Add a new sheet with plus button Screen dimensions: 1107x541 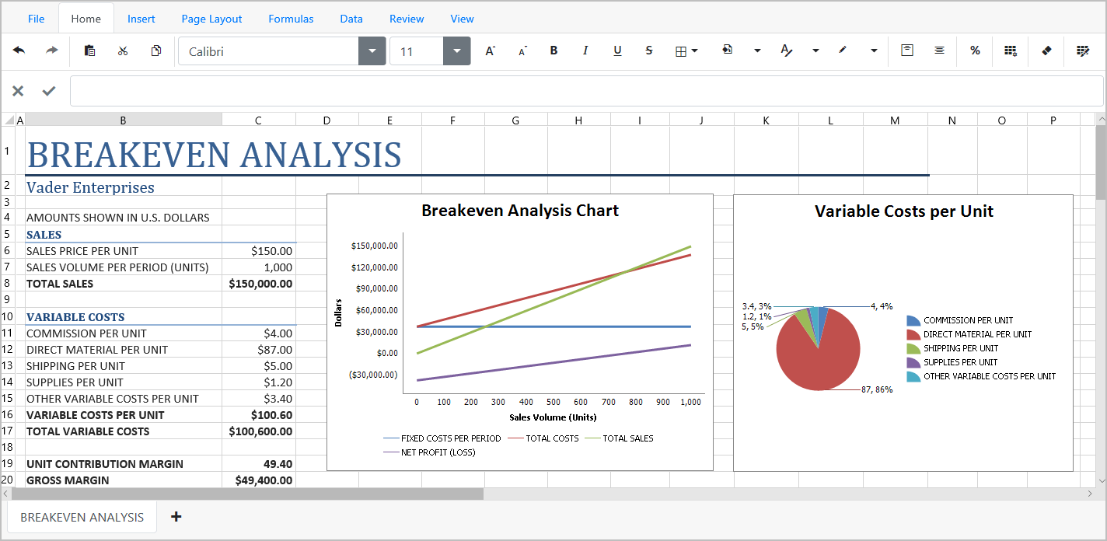pos(176,517)
